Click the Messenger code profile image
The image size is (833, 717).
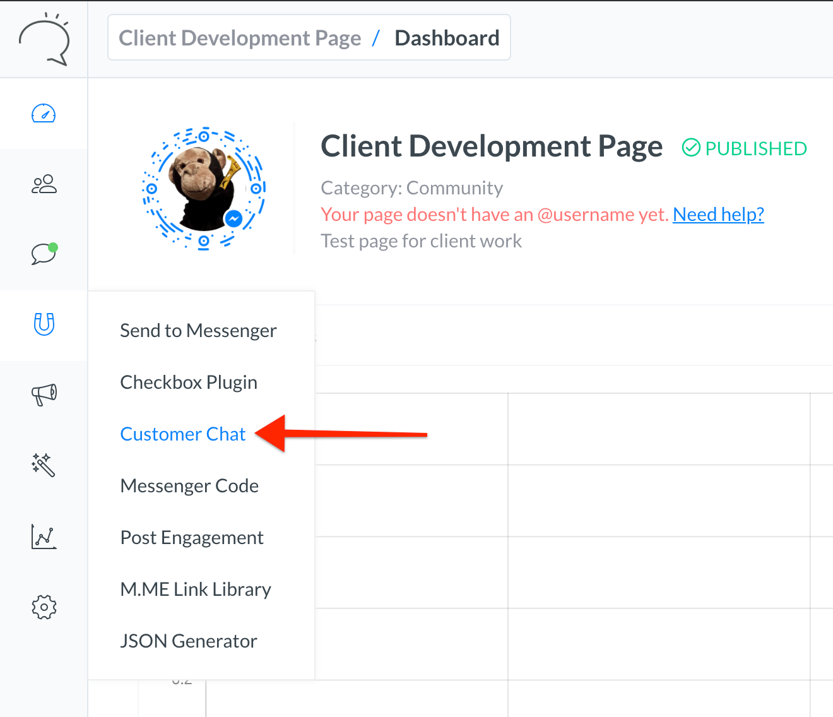point(204,188)
